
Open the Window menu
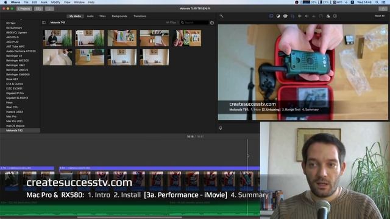(x=79, y=2)
